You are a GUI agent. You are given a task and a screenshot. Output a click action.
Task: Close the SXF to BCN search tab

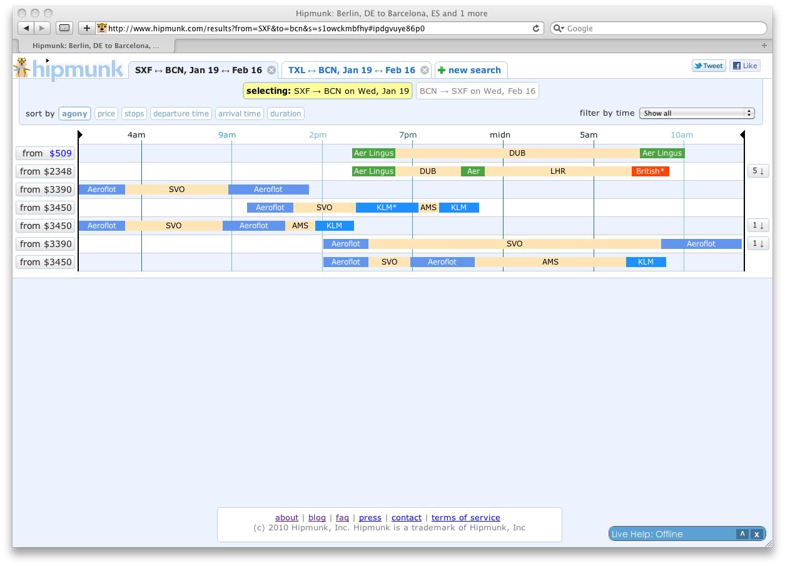point(271,70)
